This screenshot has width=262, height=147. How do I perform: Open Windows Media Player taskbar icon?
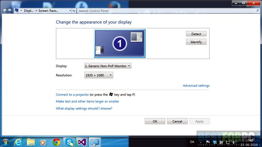point(43,143)
